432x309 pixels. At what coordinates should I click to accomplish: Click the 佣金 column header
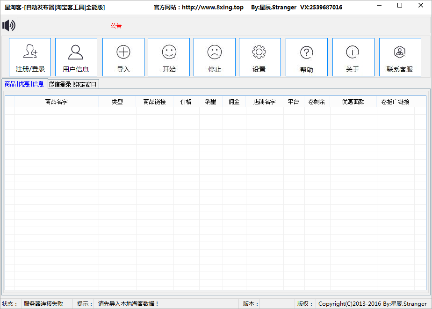234,102
